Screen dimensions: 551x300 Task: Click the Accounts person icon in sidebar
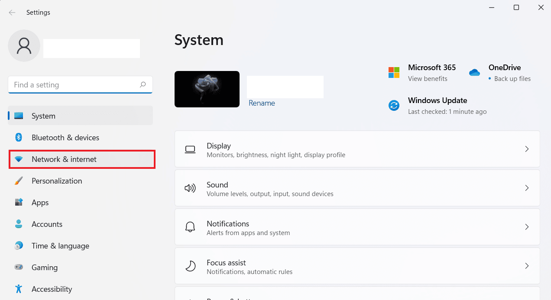18,224
